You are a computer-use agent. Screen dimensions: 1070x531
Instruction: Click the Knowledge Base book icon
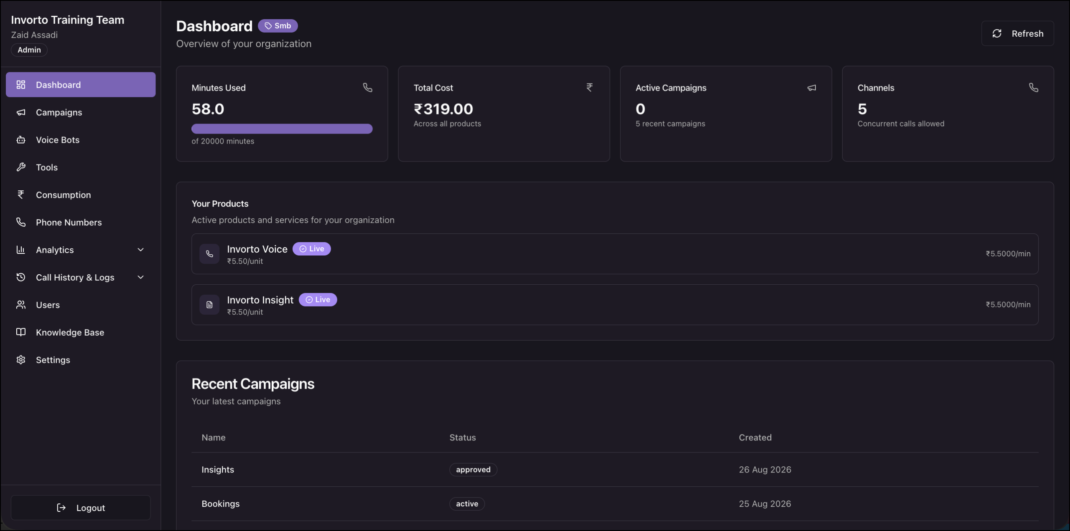tap(21, 332)
